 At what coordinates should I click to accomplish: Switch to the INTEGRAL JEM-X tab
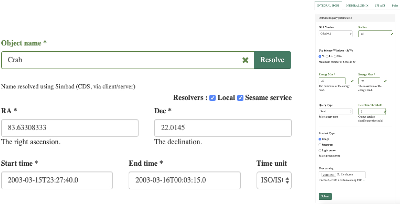357,6
